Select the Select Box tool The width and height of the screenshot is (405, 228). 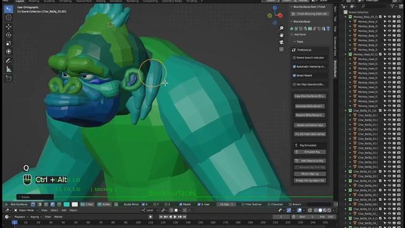pos(8,9)
